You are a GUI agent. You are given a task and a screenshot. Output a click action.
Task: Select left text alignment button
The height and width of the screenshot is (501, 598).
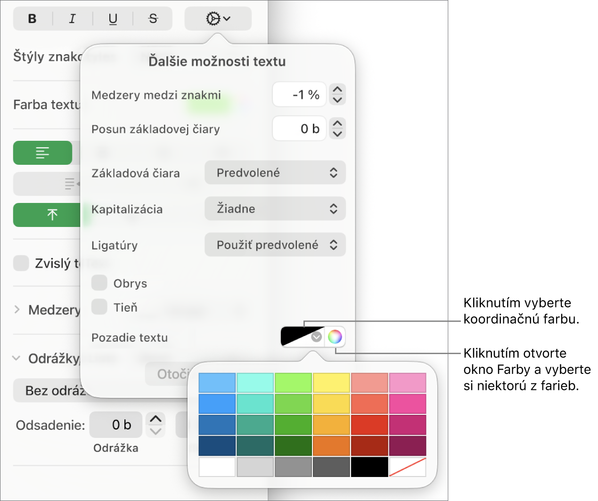[42, 153]
